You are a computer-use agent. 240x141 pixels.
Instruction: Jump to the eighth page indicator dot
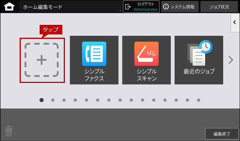[x=120, y=100]
